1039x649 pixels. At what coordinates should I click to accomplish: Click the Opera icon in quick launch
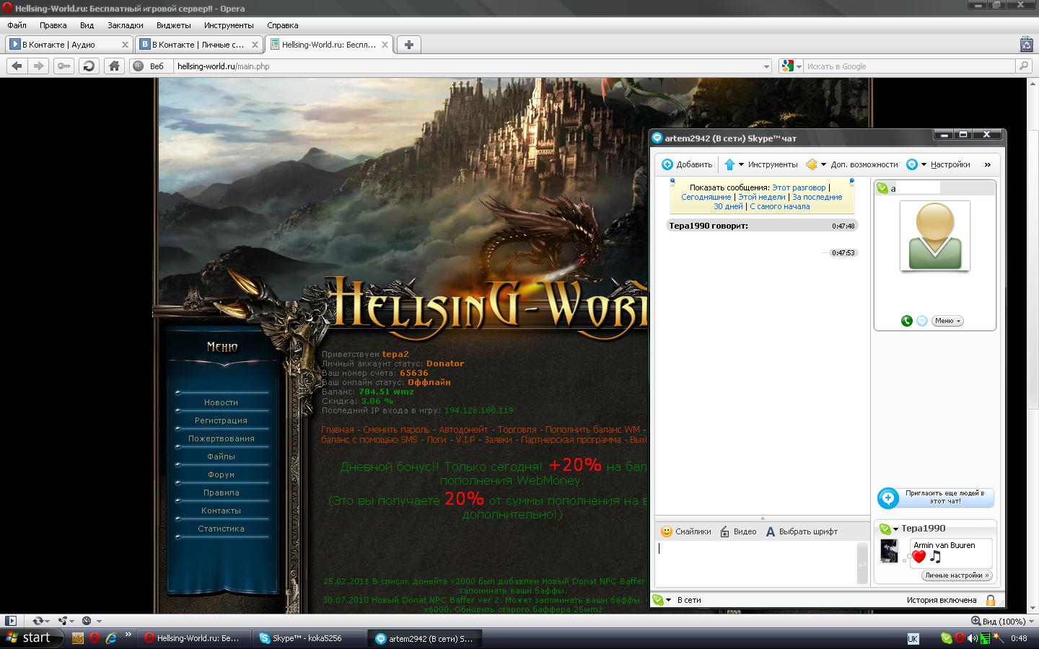click(95, 638)
